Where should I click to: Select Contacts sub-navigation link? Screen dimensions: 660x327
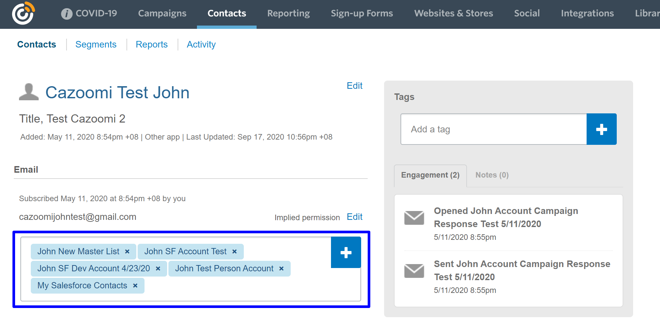point(37,45)
